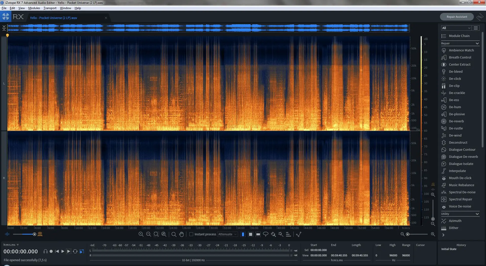The height and width of the screenshot is (266, 486).
Task: Open the Dialogue De-reverb module
Action: [x=460, y=157]
